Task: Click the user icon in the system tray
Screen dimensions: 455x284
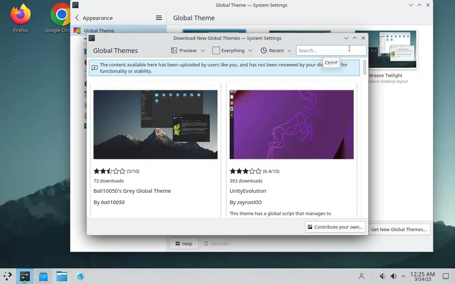Action: point(362,276)
